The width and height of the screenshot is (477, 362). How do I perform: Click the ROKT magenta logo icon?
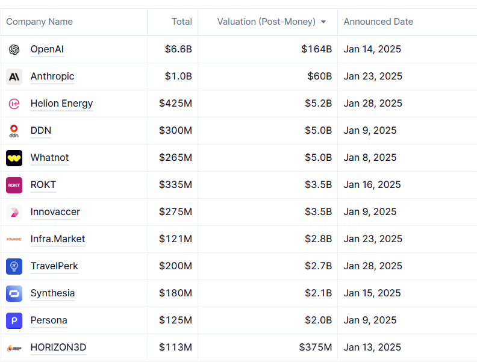[14, 185]
